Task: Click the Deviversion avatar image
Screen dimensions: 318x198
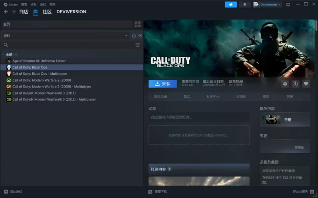Action: 256,5
